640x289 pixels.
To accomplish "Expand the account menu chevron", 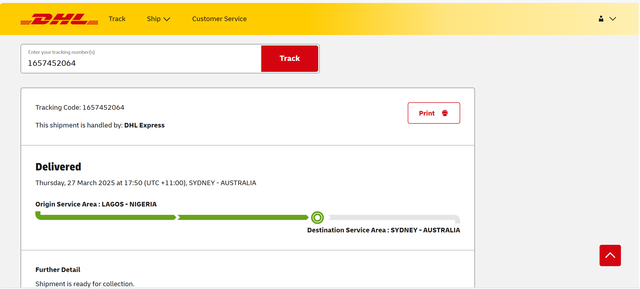I will (x=613, y=19).
